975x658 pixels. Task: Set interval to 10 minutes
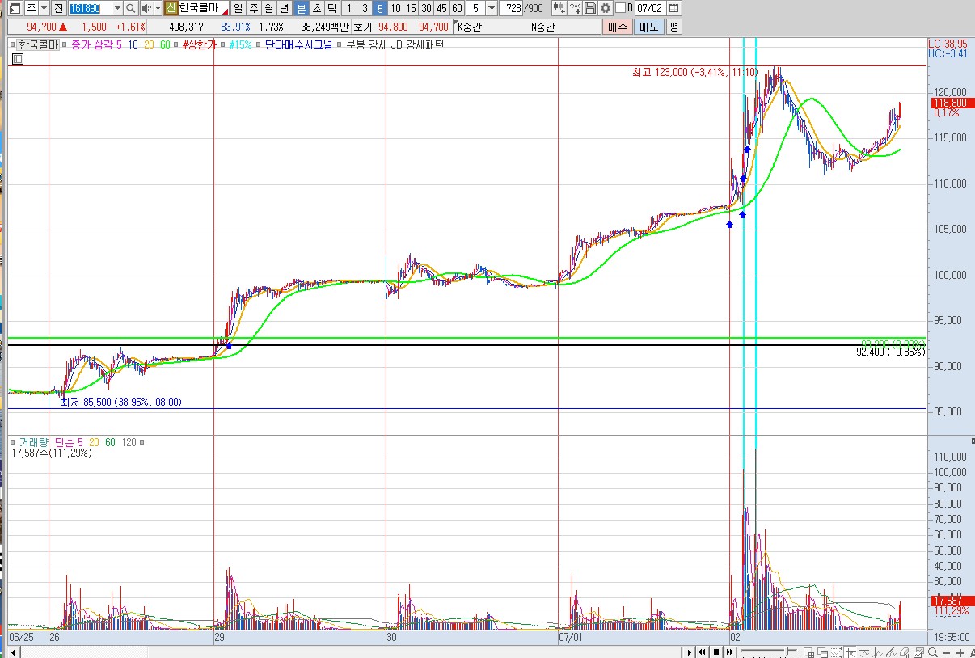395,8
